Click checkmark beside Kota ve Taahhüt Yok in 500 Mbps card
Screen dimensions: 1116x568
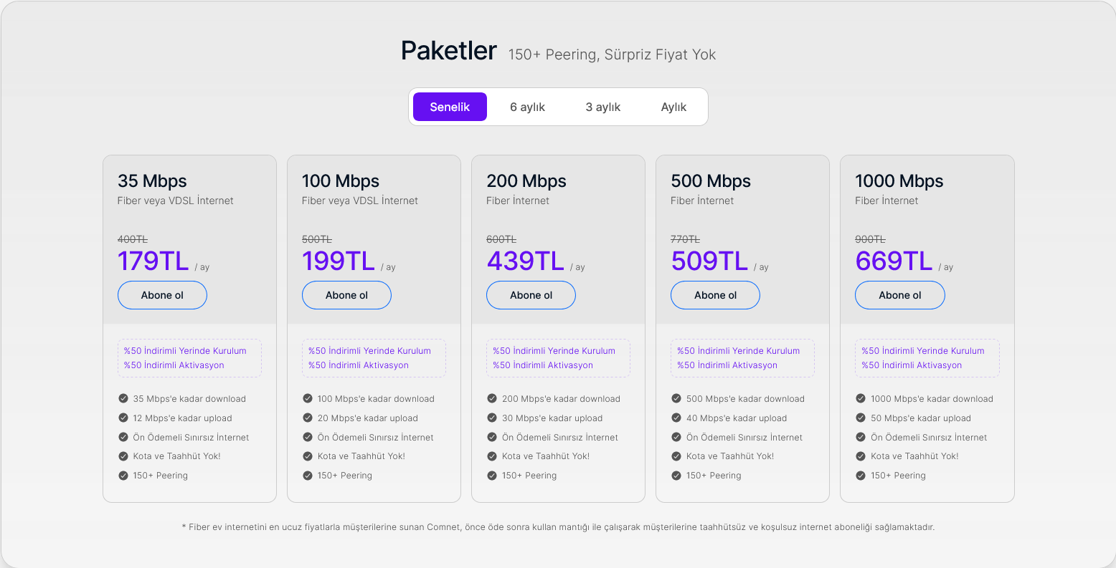click(676, 456)
